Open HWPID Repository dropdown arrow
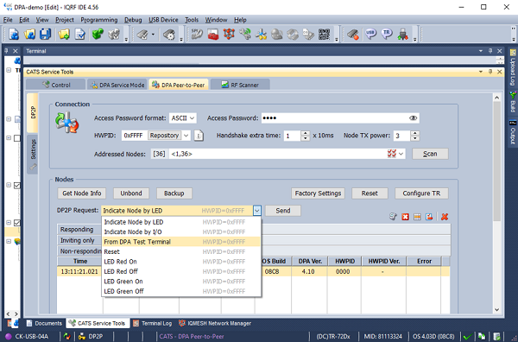Screen dimensions: 518x342 [186, 136]
